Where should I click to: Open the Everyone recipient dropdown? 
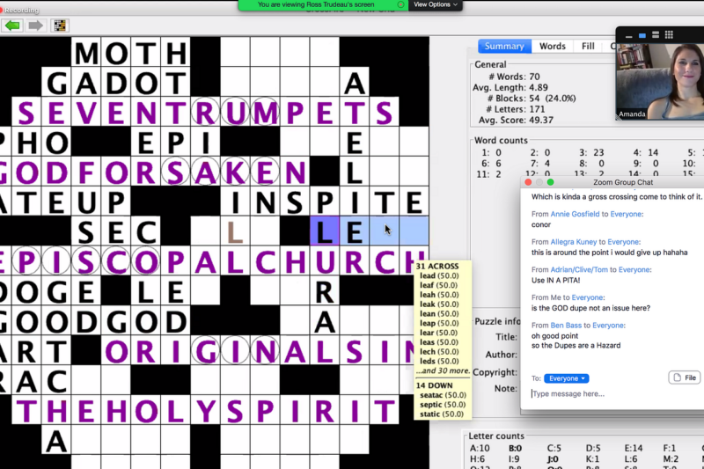click(566, 378)
